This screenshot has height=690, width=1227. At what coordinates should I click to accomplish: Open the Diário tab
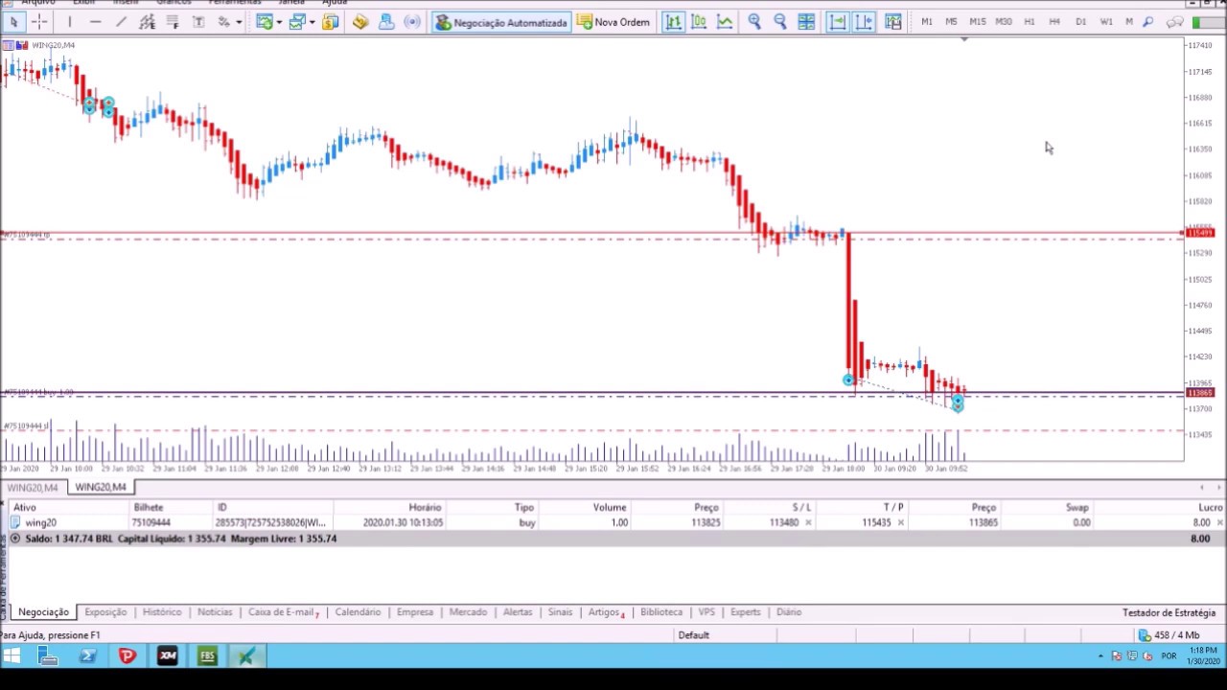click(x=789, y=611)
